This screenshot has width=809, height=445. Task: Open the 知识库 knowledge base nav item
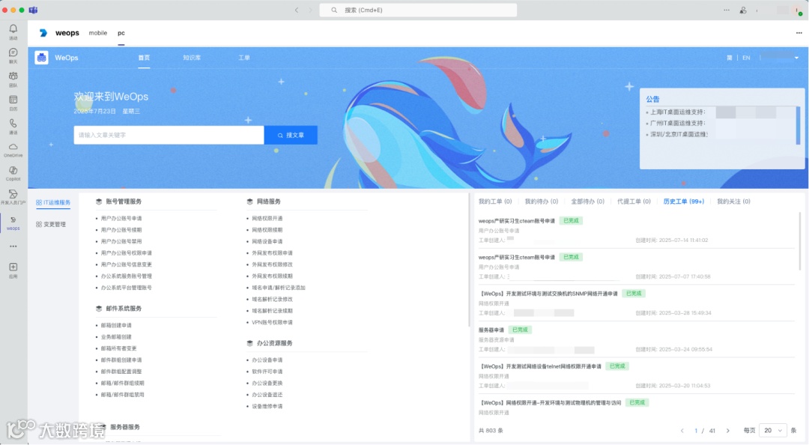coord(192,57)
